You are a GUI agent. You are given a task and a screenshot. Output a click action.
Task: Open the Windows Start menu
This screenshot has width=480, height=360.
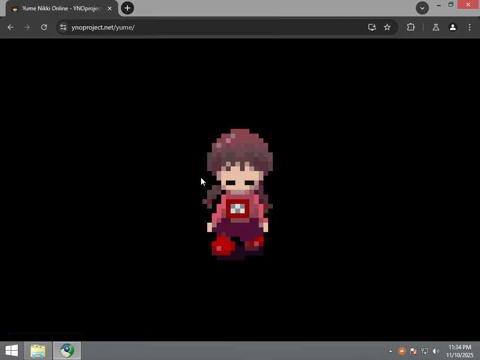point(12,351)
